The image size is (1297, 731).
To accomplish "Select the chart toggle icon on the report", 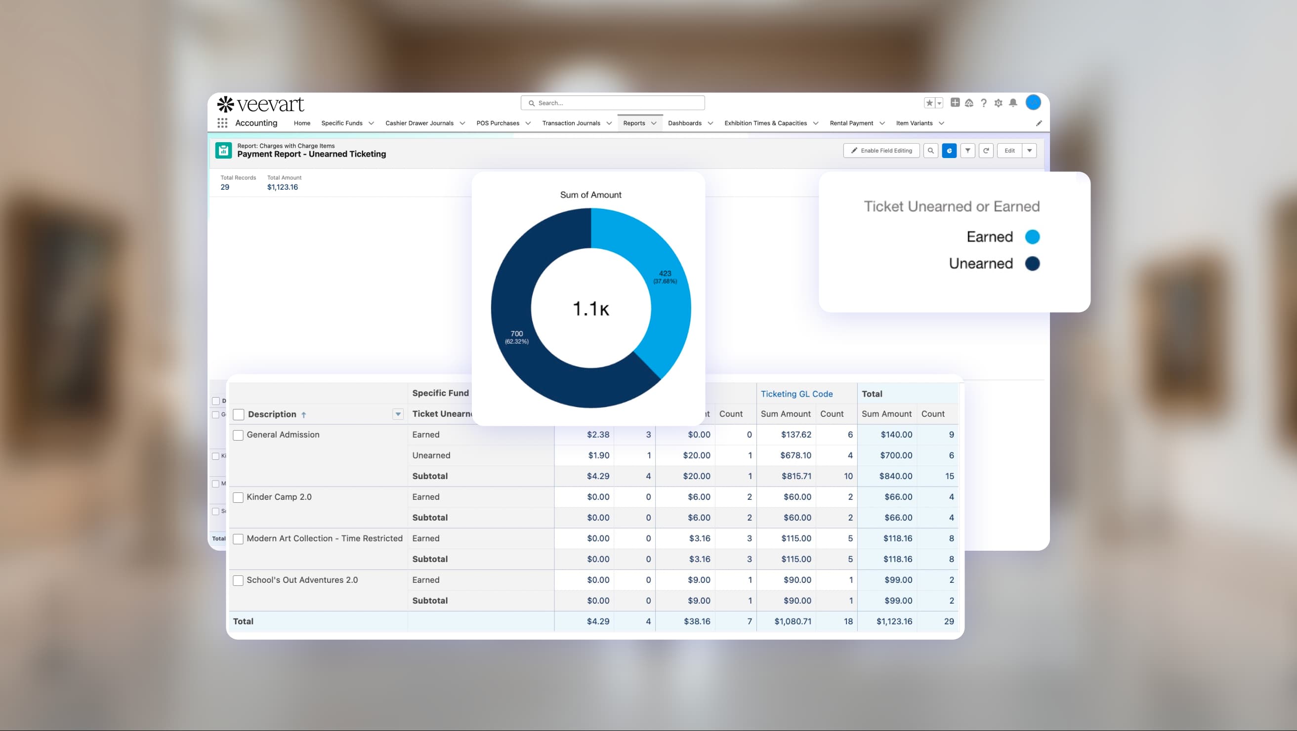I will point(949,151).
